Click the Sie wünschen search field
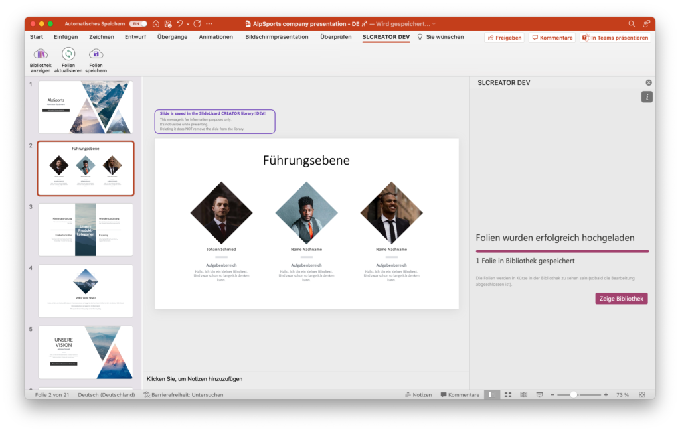The height and width of the screenshot is (432, 680). tap(441, 37)
